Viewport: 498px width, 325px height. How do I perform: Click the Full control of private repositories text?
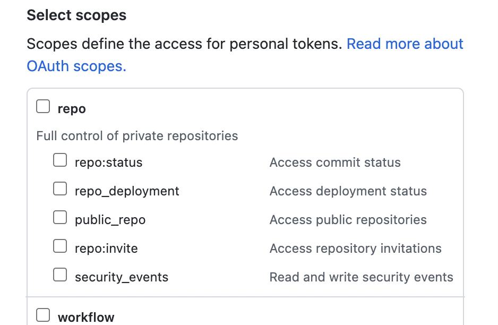click(x=137, y=136)
